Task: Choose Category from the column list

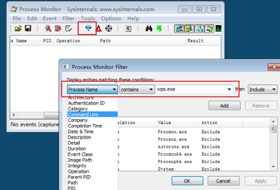Action: (x=92, y=109)
